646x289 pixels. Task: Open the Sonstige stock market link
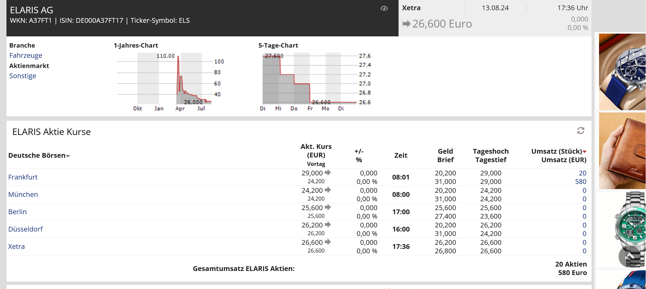coord(22,76)
